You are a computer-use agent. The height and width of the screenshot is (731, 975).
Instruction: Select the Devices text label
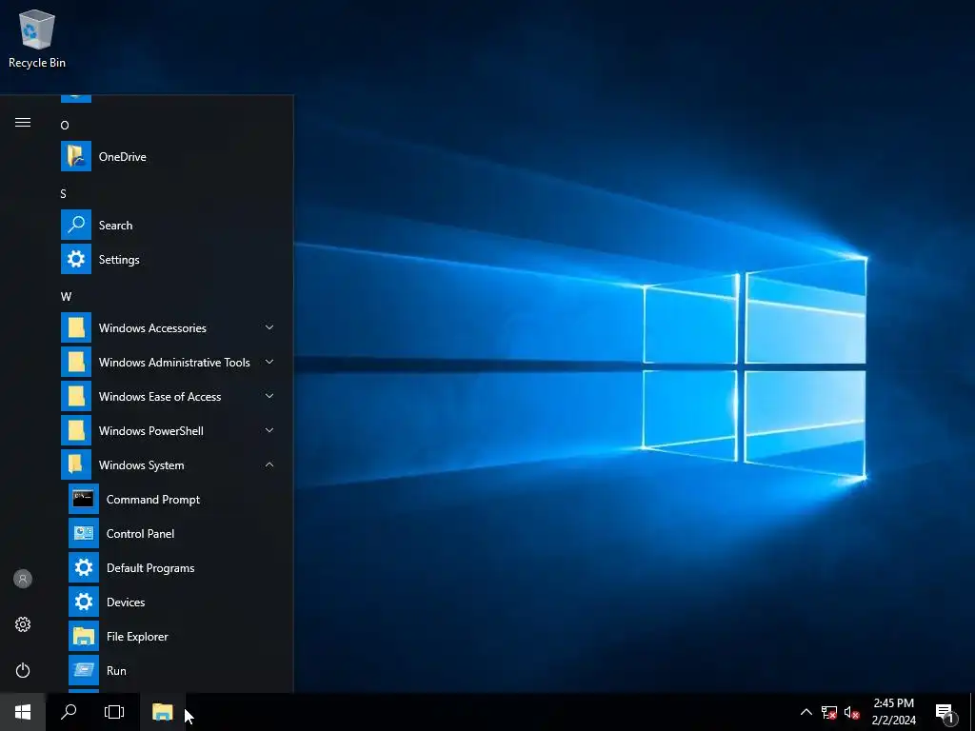click(x=126, y=602)
